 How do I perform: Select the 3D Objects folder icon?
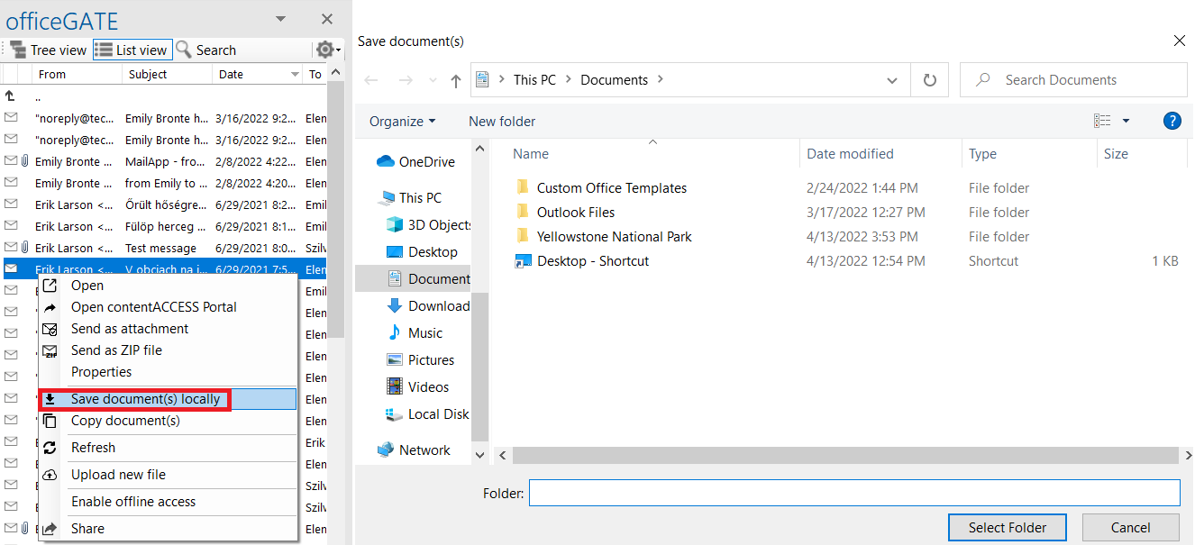[394, 225]
